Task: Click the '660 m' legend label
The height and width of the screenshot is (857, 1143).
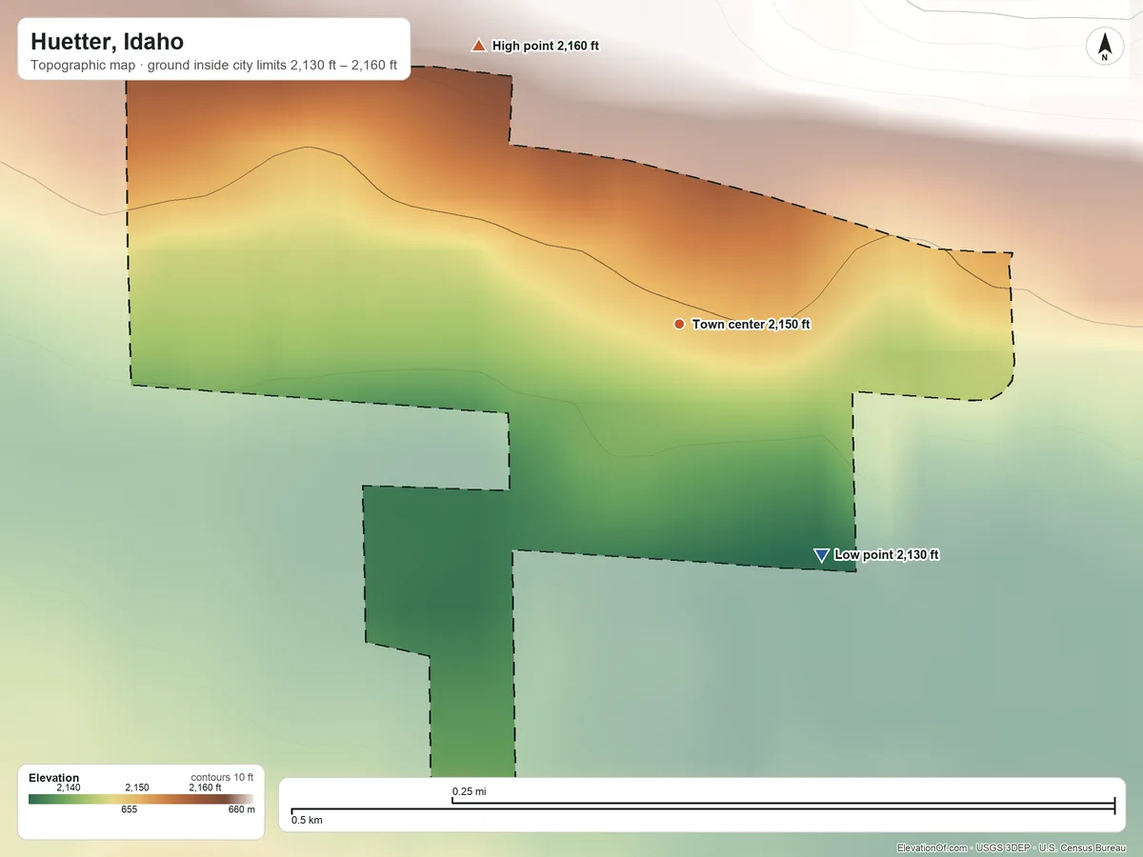Action: click(242, 810)
